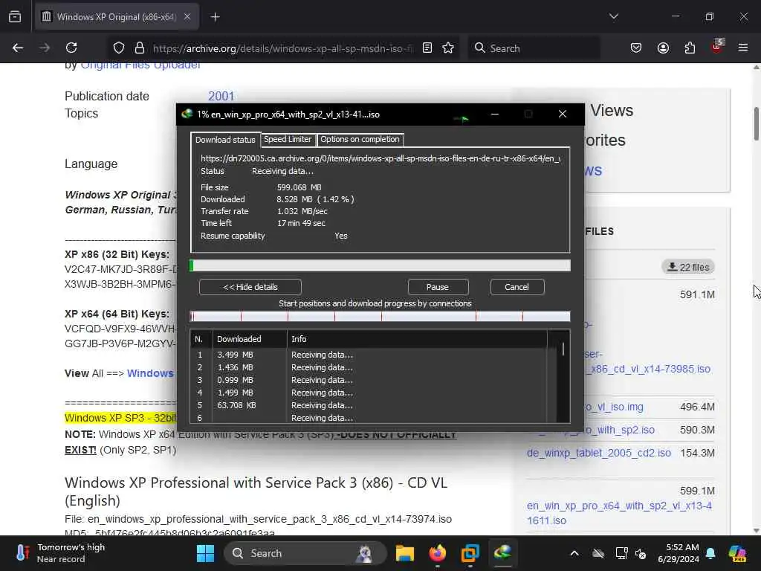Select connection row with 0.999 MB
The width and height of the screenshot is (761, 571).
369,380
